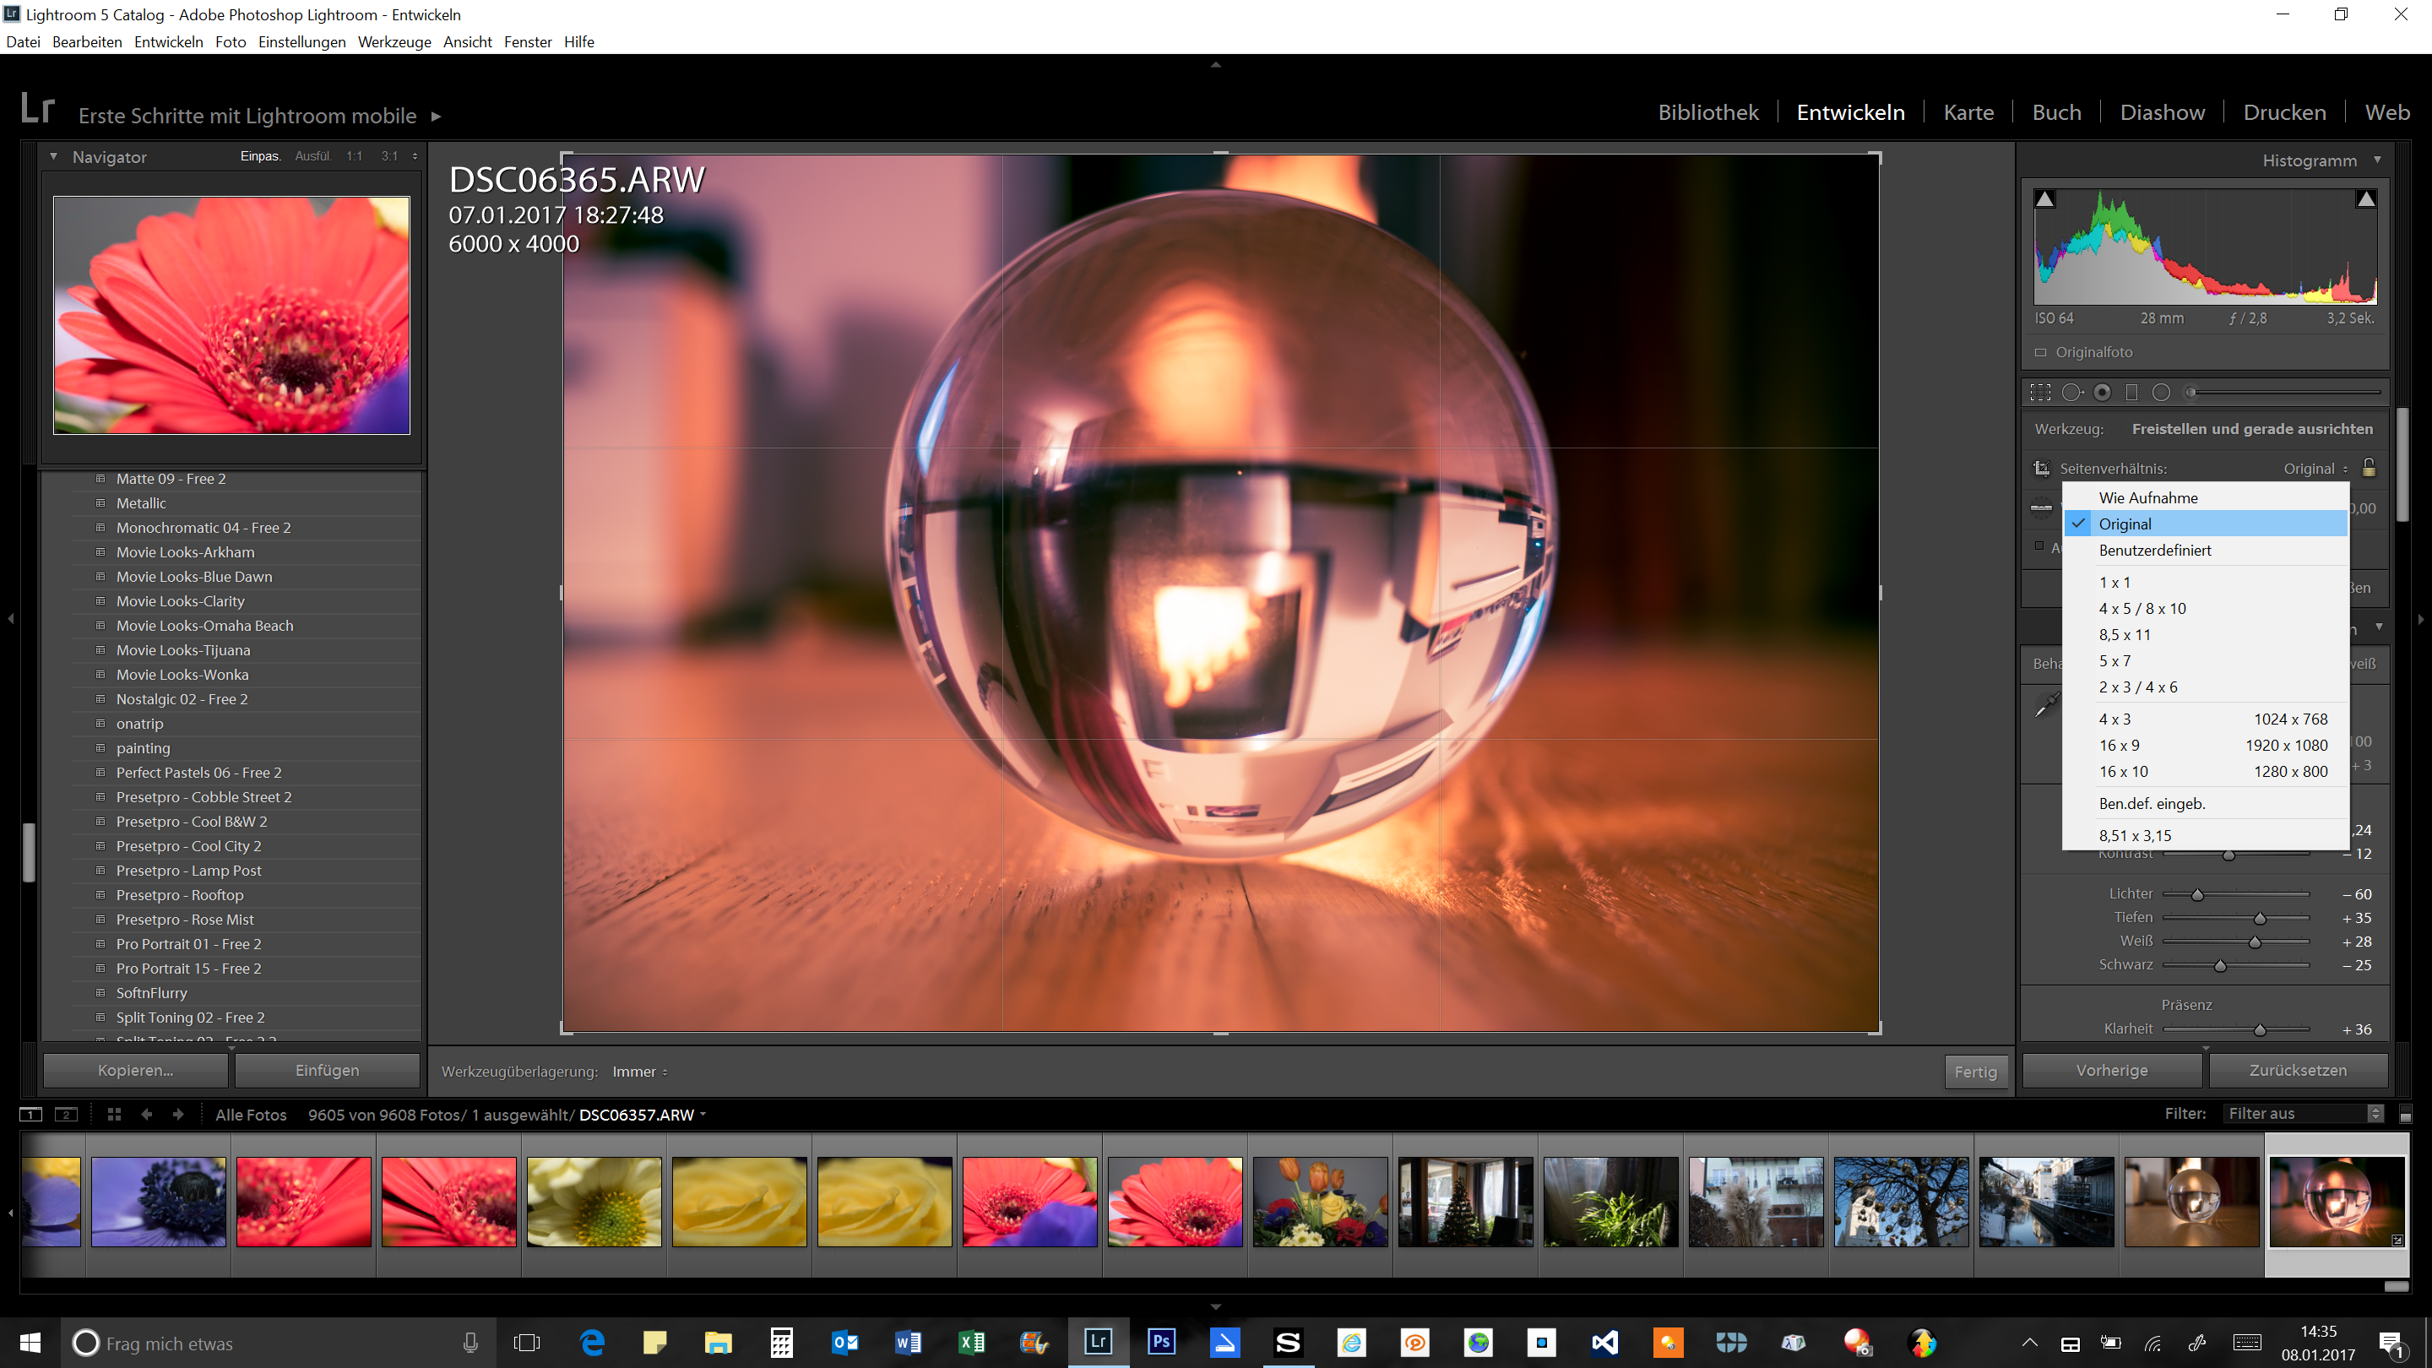
Task: Select 8,51 x 3,15 custom ratio
Action: click(2206, 835)
